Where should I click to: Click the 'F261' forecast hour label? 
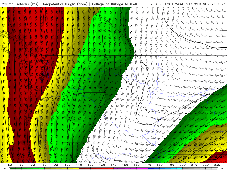pos(169,4)
